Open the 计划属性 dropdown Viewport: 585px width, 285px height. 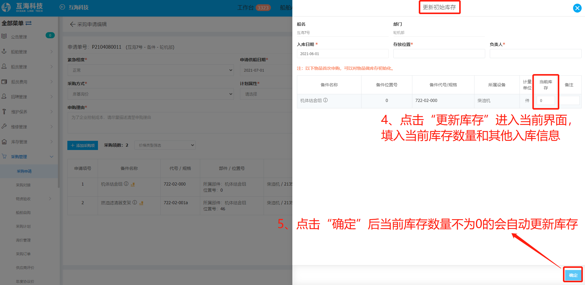tap(266, 94)
